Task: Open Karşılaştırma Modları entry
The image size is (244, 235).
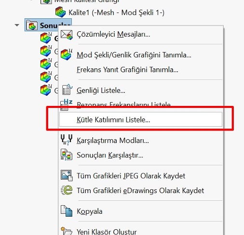Action: coord(141,141)
